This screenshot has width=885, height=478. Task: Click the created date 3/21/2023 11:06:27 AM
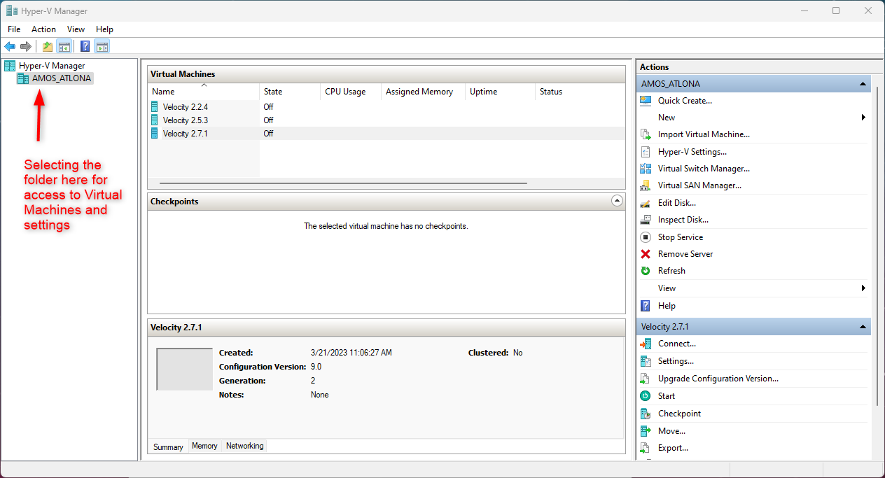click(351, 353)
